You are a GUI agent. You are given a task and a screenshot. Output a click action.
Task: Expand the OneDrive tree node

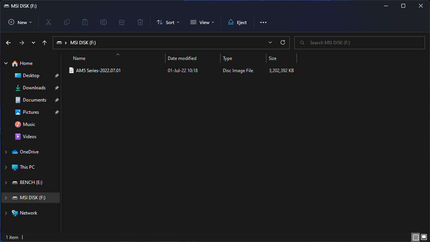(6, 152)
